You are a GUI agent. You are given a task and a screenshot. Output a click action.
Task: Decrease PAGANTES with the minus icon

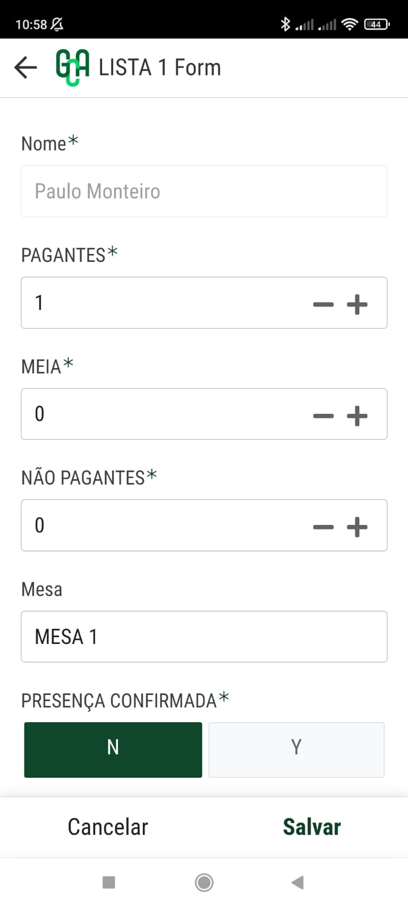coord(323,304)
